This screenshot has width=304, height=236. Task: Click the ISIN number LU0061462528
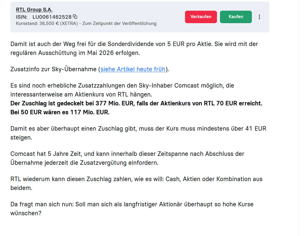click(x=52, y=17)
